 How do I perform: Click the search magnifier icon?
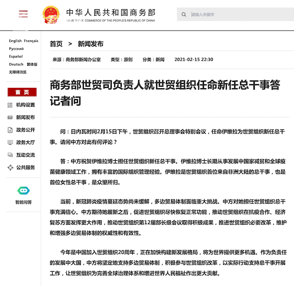click(x=183, y=14)
